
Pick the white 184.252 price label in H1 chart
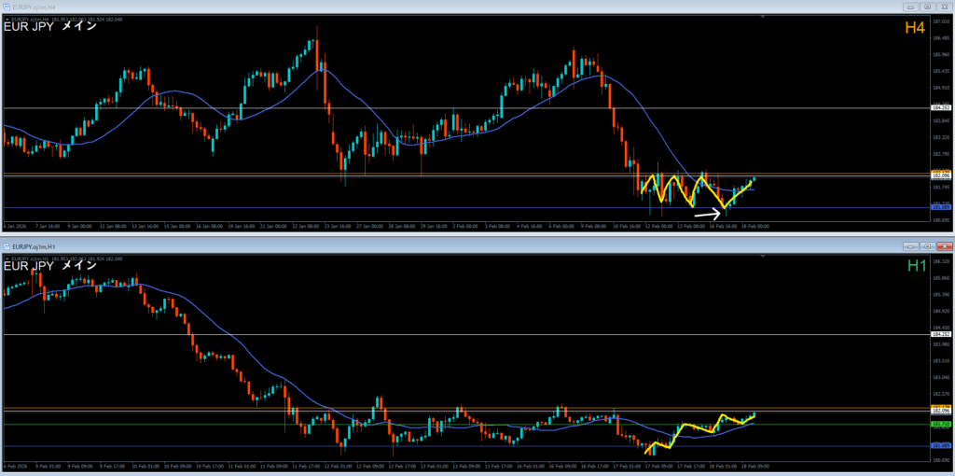[940, 334]
